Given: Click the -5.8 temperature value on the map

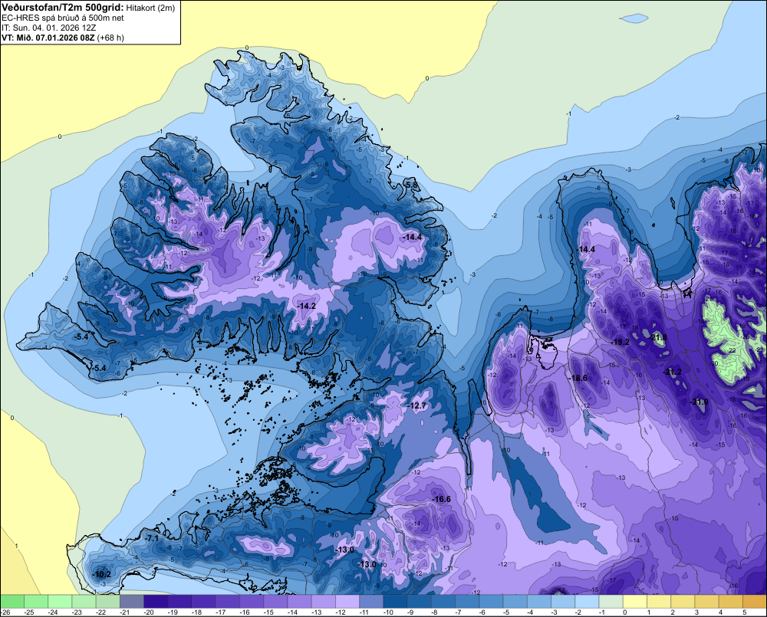Looking at the screenshot, I should click(x=412, y=185).
